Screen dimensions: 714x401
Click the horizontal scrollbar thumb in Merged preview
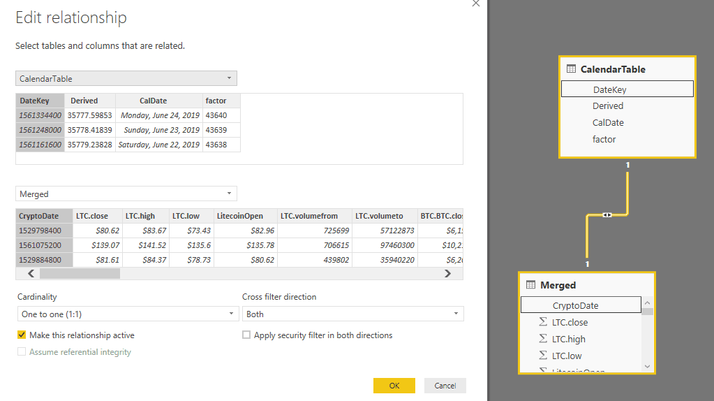(80, 273)
